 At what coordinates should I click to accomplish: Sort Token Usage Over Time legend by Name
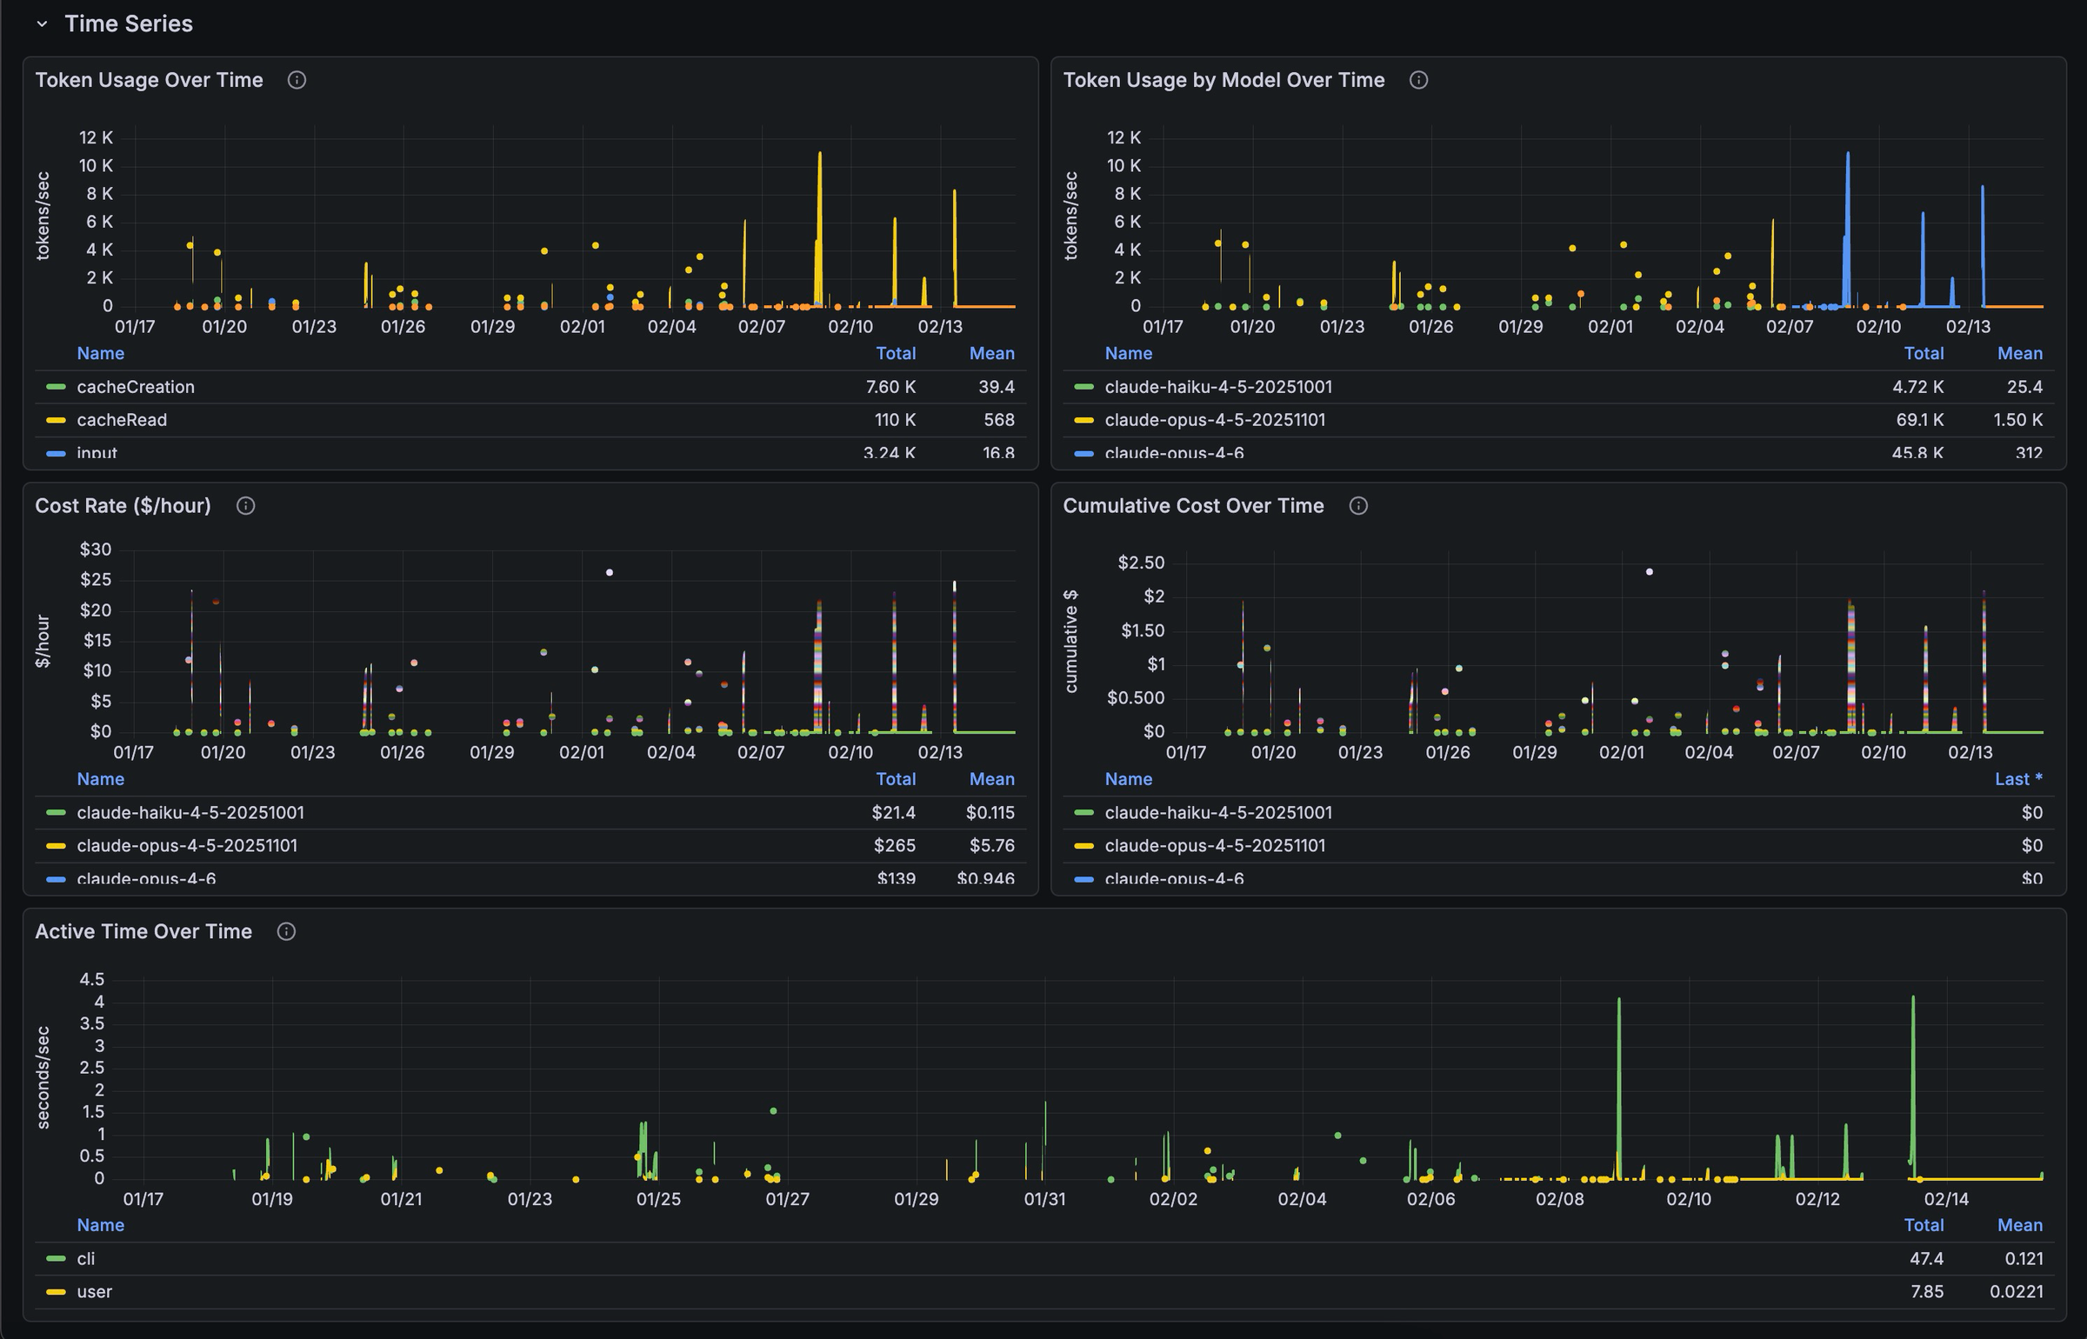coord(100,354)
